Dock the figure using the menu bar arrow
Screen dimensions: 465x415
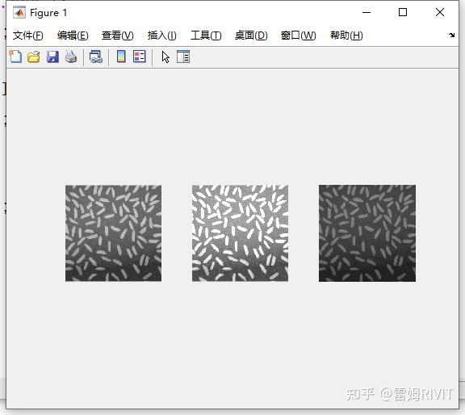tap(451, 35)
